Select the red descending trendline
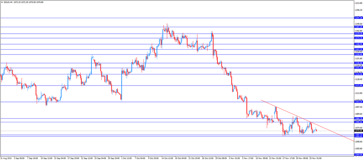This screenshot has height=160, width=363. (307, 120)
